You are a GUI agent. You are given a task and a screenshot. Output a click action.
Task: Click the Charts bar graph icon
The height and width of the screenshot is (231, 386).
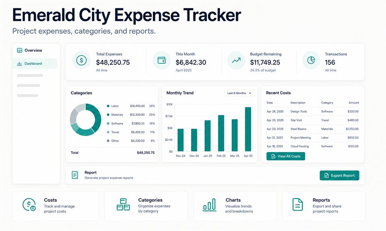coord(209,205)
